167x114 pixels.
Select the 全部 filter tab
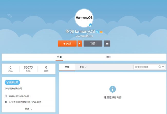click(x=67, y=67)
